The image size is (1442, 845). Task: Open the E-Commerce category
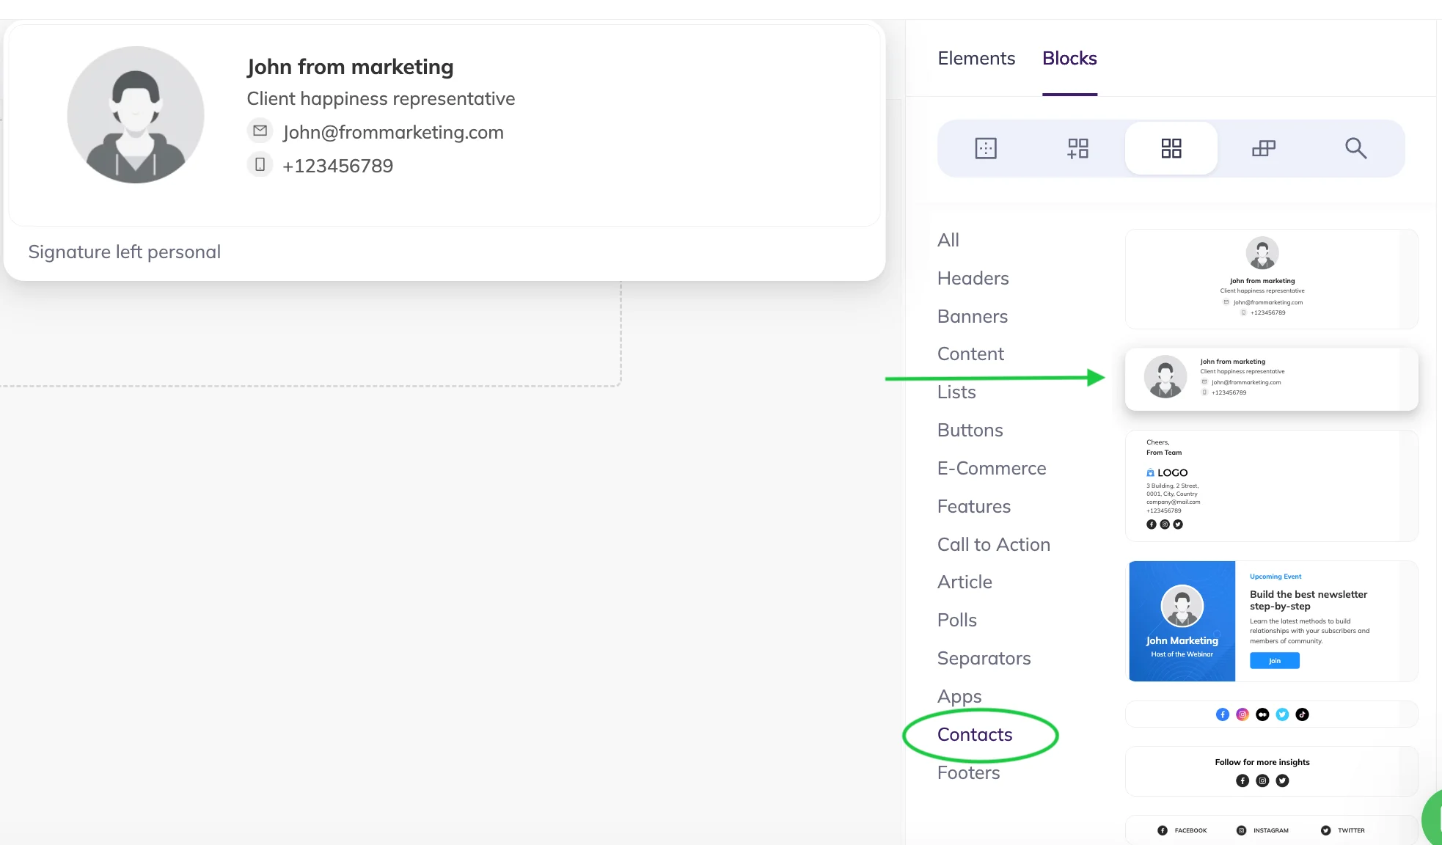click(992, 468)
